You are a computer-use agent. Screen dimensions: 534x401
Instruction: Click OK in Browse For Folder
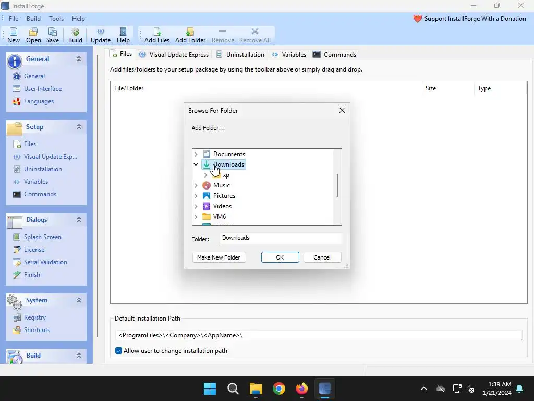tap(280, 257)
